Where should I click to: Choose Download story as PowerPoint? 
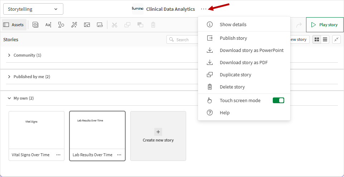(244, 50)
